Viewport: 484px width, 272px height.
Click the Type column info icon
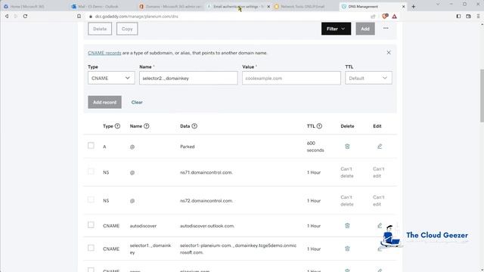click(x=118, y=126)
